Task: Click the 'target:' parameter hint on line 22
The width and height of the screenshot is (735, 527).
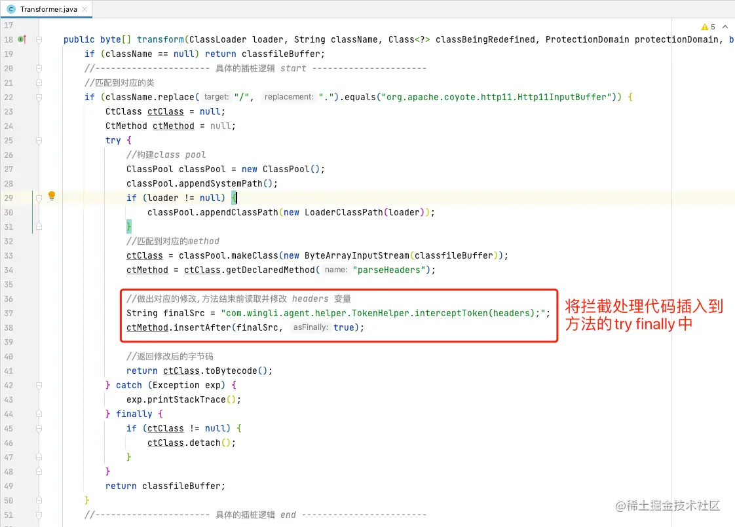Action: pos(217,97)
